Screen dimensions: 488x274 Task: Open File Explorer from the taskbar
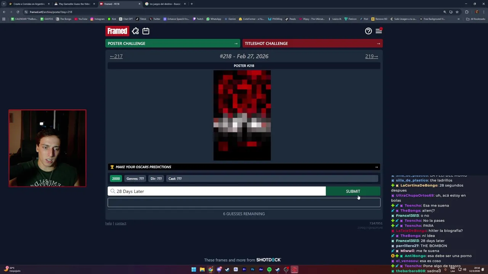(x=202, y=269)
